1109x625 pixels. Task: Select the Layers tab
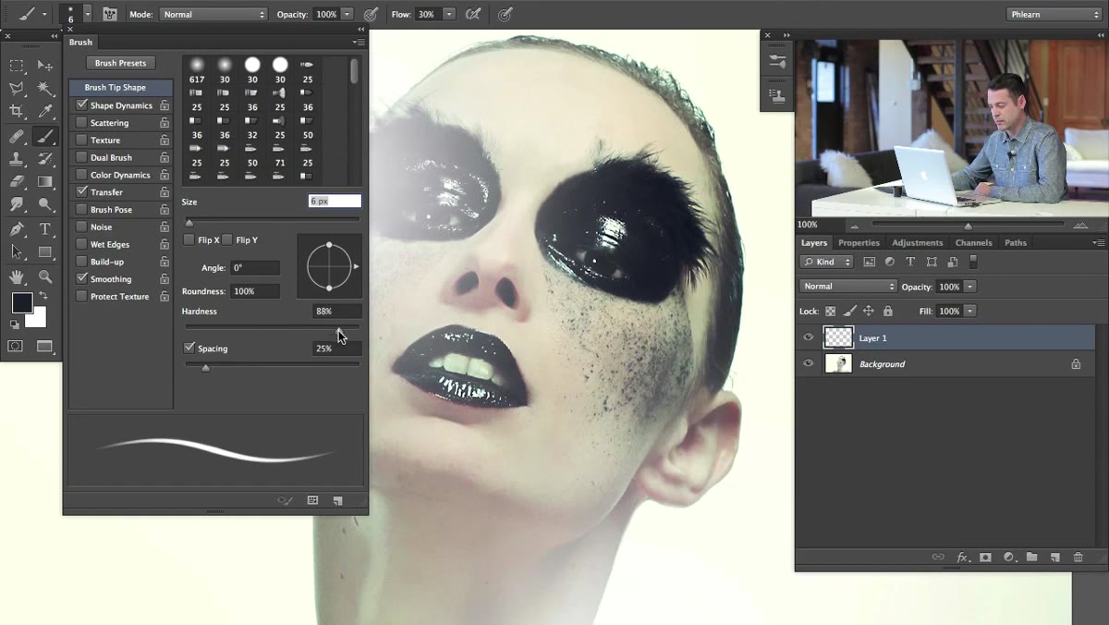pos(814,242)
